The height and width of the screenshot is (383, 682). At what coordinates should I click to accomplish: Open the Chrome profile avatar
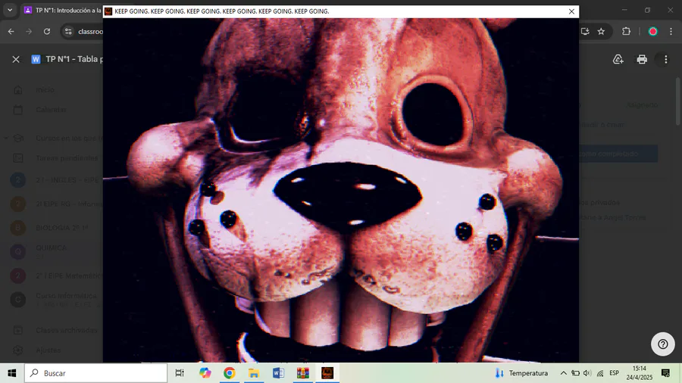pyautogui.click(x=653, y=31)
